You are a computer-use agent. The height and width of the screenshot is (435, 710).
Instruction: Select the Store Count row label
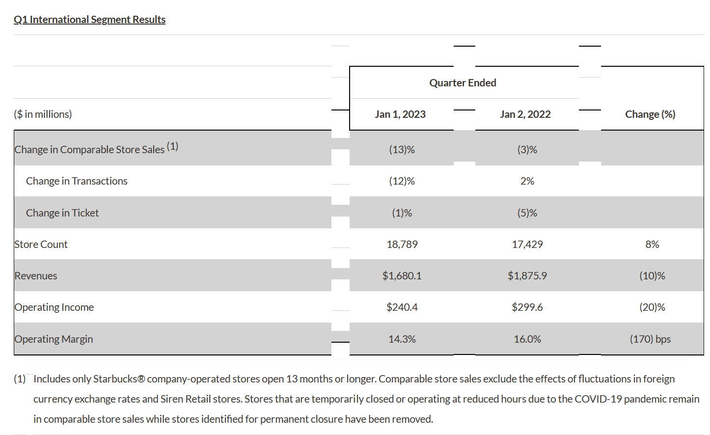pos(41,245)
